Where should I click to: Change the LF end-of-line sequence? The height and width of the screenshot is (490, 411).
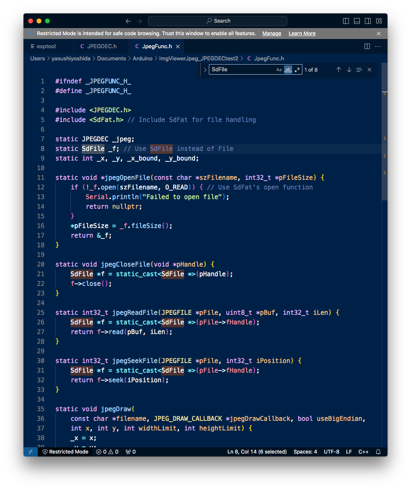click(x=349, y=452)
